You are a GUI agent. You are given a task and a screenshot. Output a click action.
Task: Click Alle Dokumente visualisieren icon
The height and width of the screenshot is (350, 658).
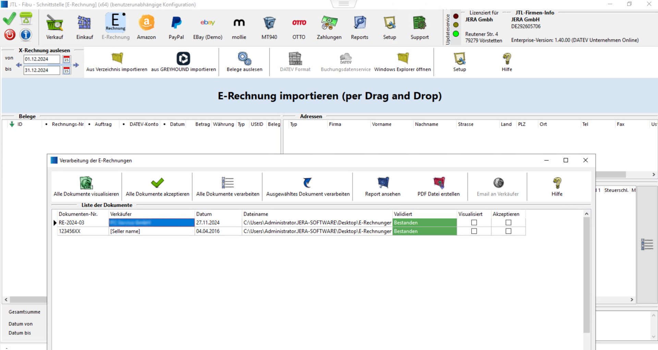tap(86, 183)
